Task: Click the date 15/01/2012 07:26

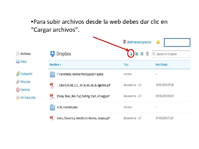Action: pyautogui.click(x=165, y=85)
